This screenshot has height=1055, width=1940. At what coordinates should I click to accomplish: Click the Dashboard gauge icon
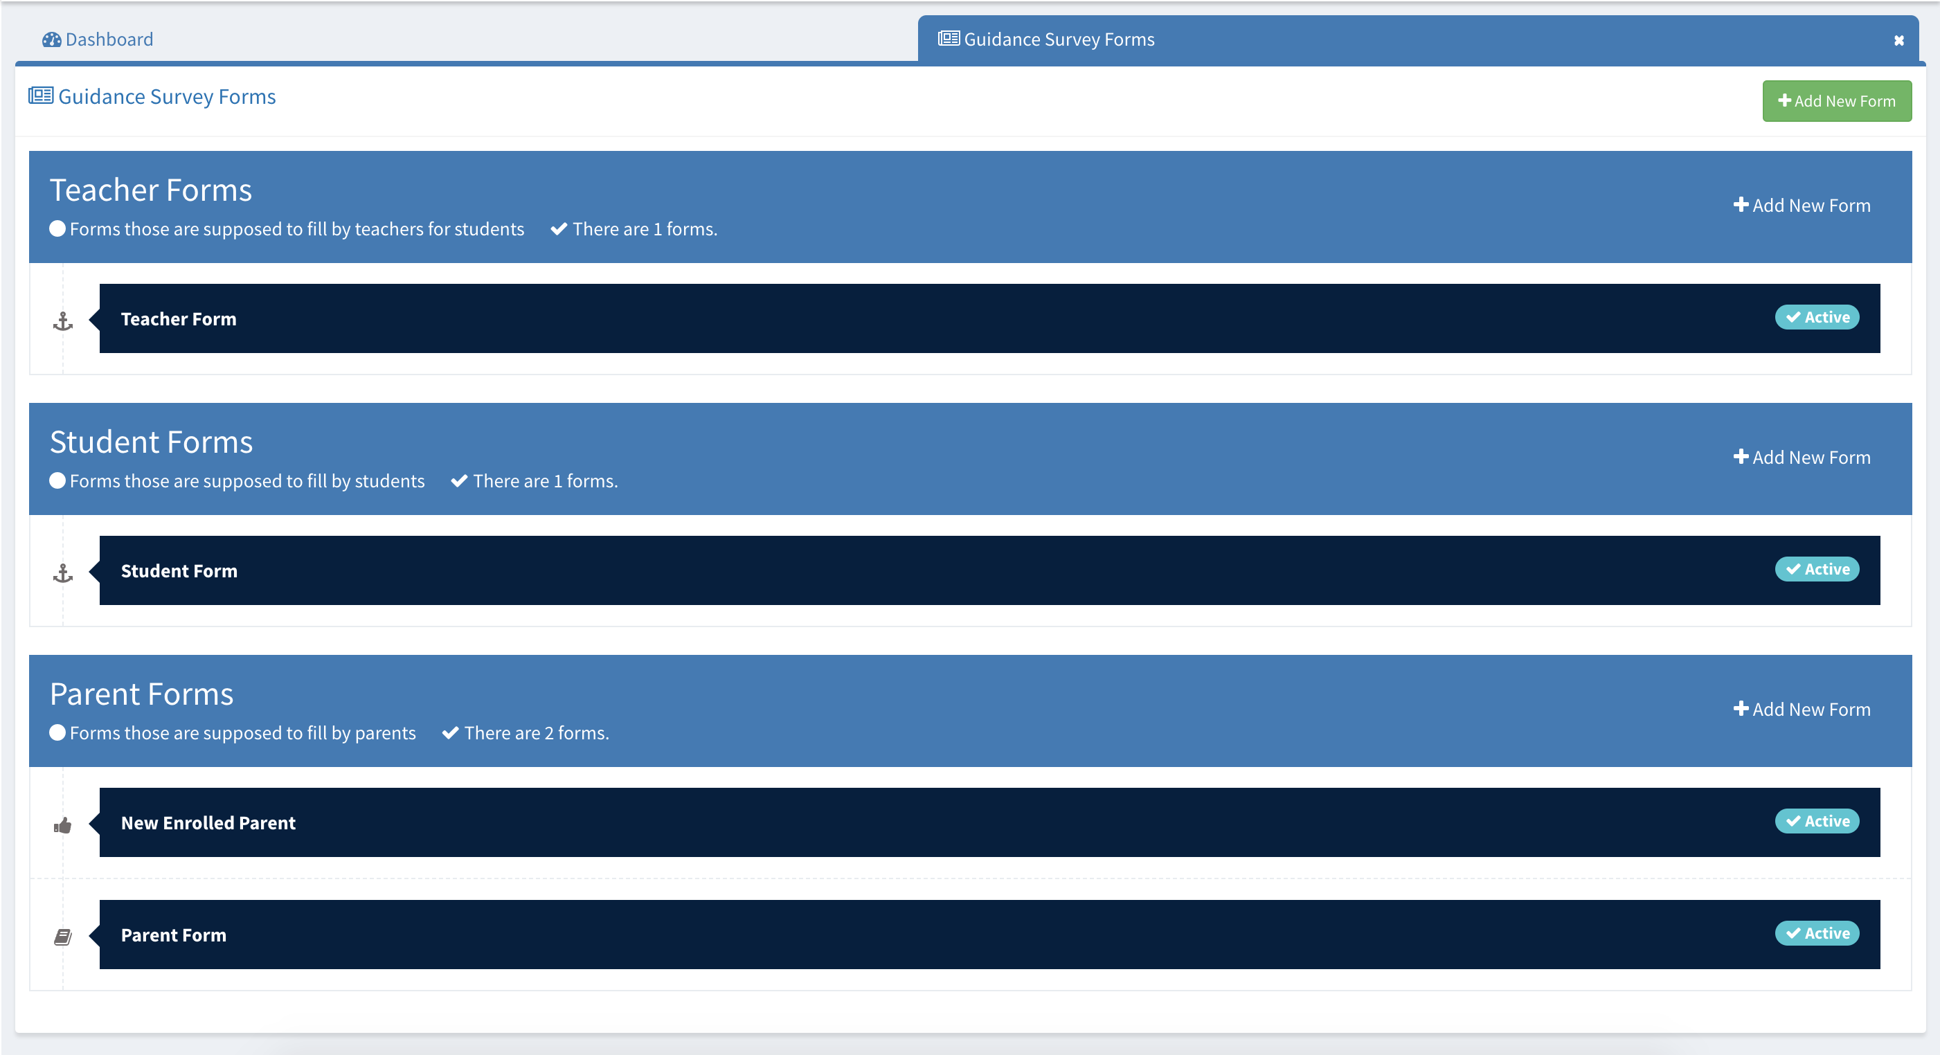point(52,39)
